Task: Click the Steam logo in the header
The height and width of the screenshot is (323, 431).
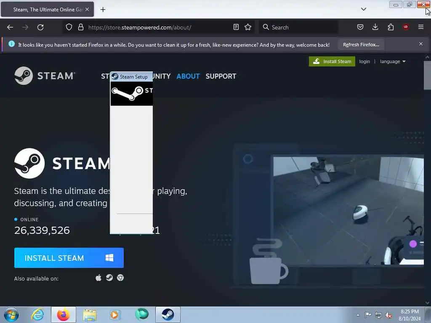Action: (x=45, y=76)
